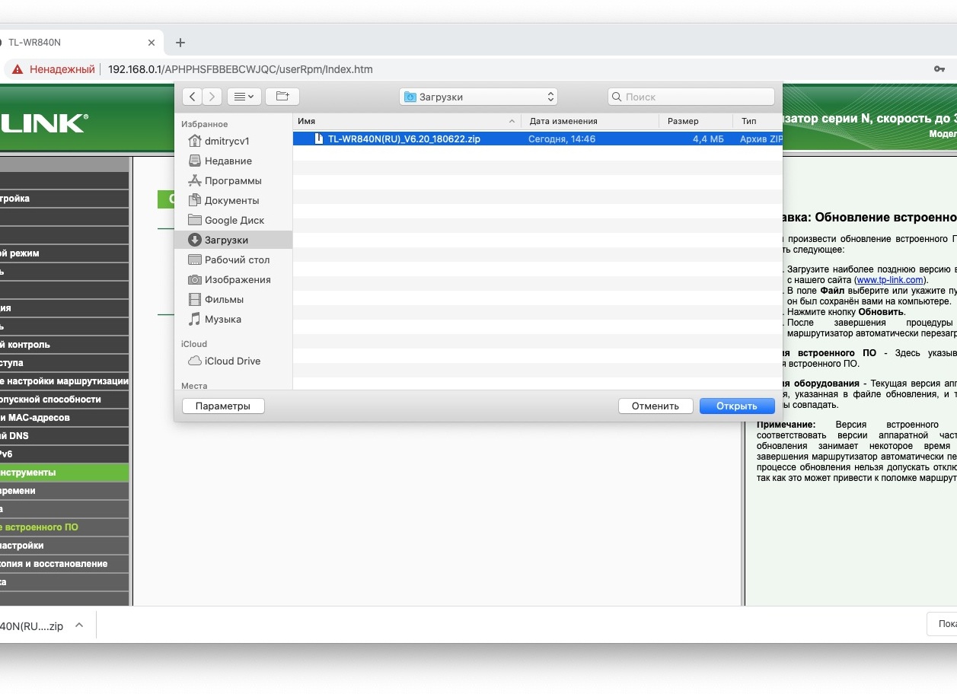
Task: Click the saved password key icon
Action: coord(939,69)
